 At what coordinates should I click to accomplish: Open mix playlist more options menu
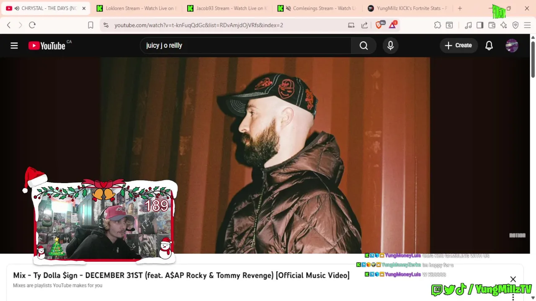(x=513, y=297)
